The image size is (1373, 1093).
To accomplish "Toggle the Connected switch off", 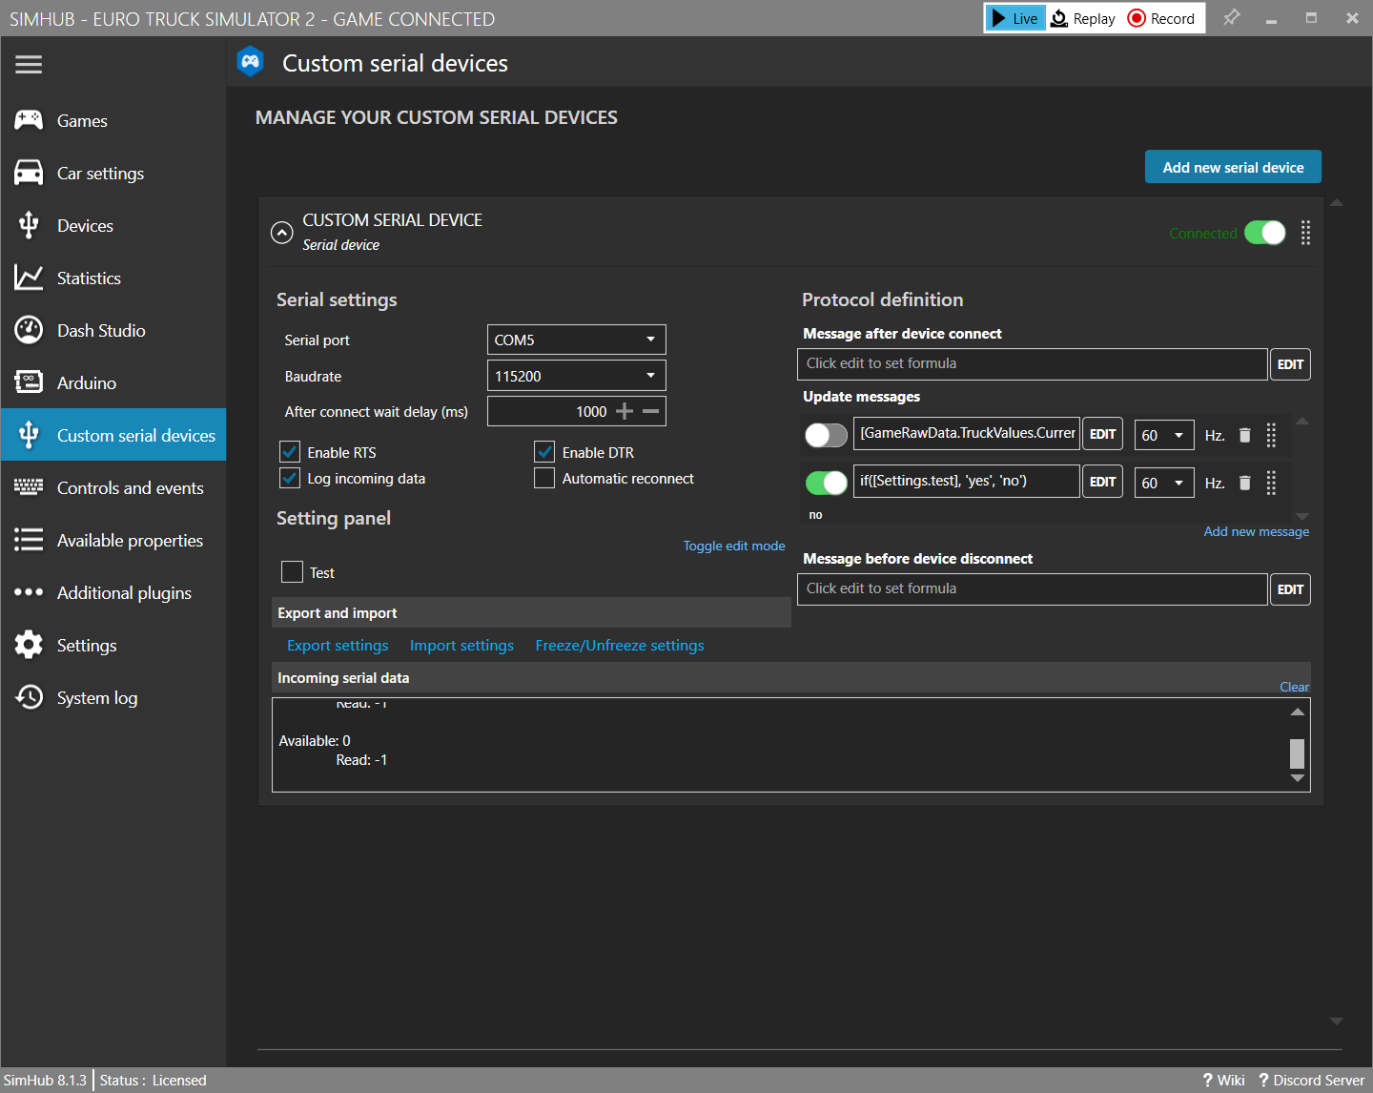I will pos(1265,232).
